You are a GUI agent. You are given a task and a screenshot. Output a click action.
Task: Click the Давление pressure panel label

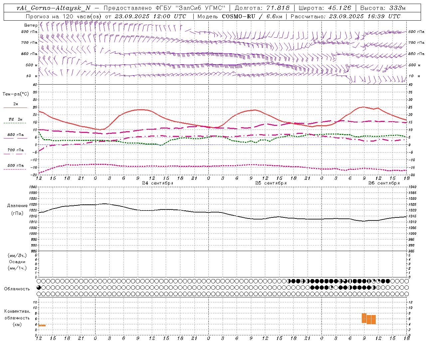[x=17, y=206]
